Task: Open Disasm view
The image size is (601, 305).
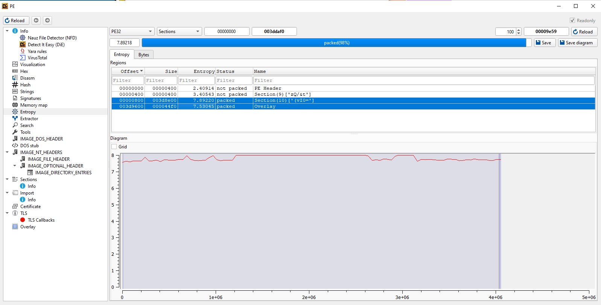Action: point(27,78)
